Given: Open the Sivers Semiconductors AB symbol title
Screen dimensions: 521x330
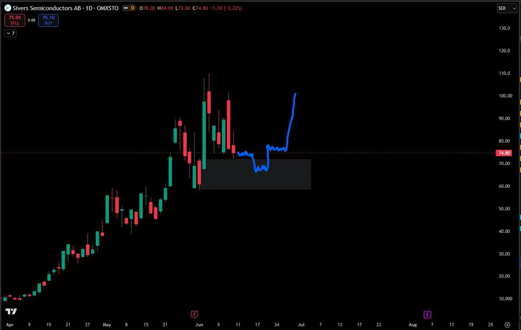Looking at the screenshot, I should 65,8.
